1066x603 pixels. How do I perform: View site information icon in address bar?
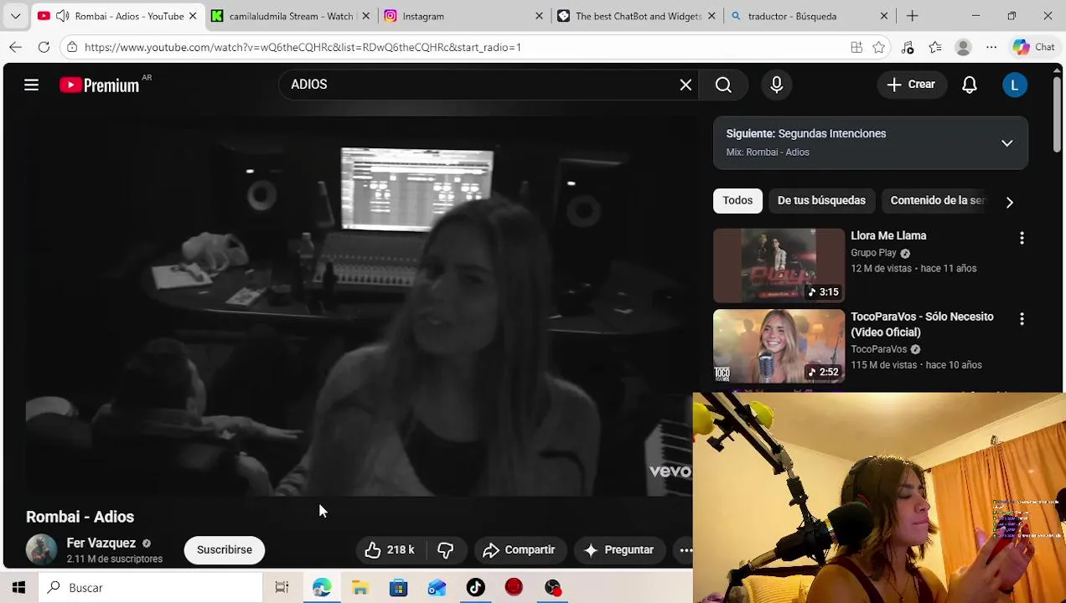[x=73, y=48]
